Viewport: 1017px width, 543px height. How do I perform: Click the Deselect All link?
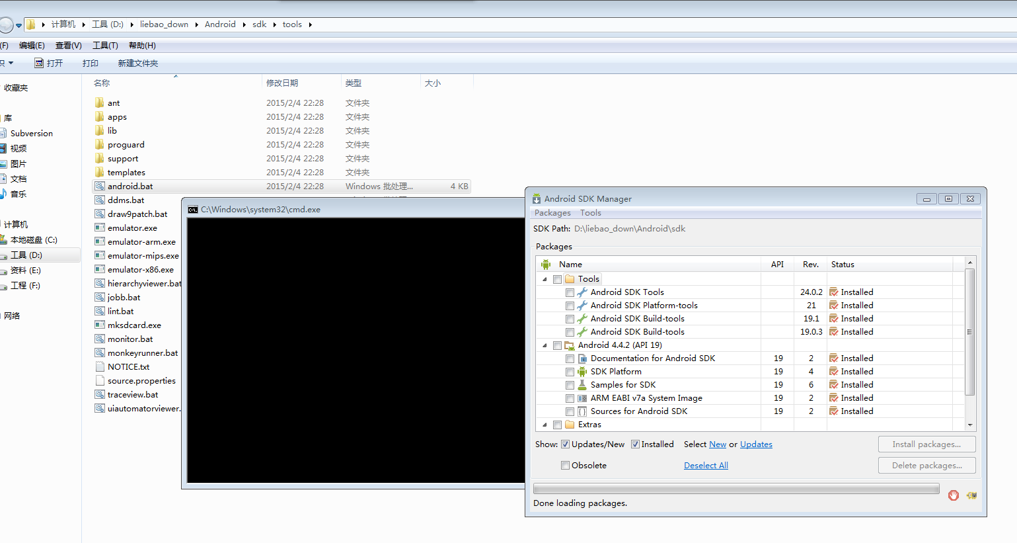click(x=706, y=466)
